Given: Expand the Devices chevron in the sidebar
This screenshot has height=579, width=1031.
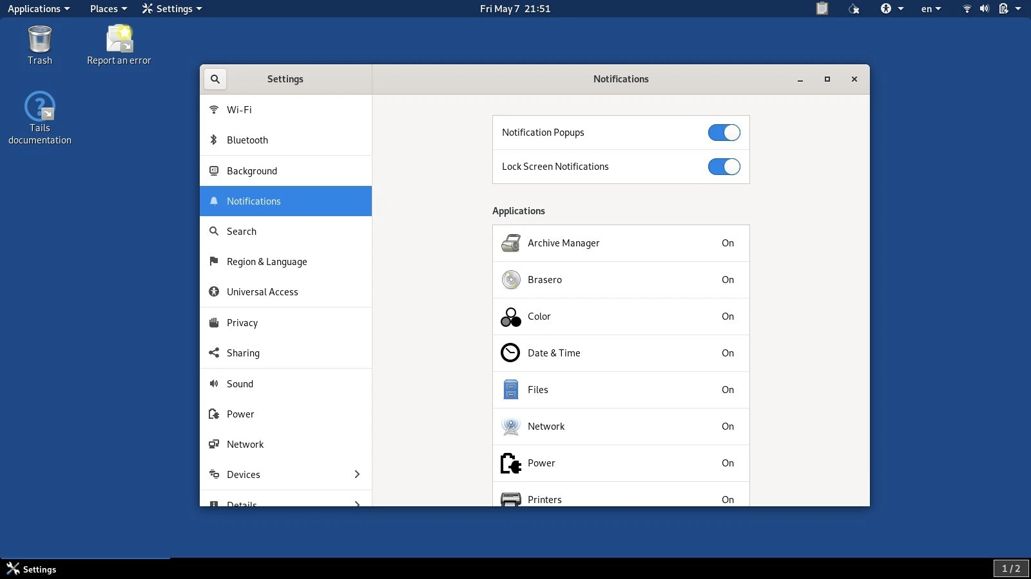Looking at the screenshot, I should [x=357, y=475].
